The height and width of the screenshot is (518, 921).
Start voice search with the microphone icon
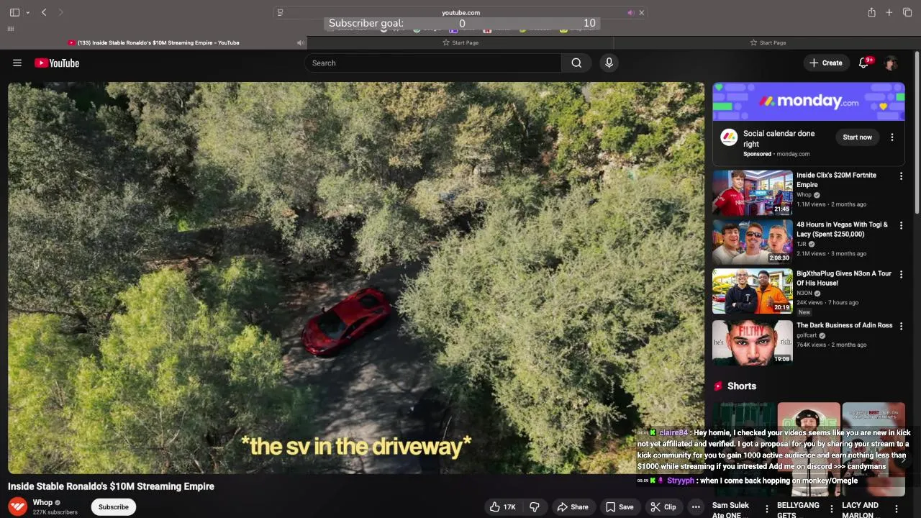pos(609,63)
